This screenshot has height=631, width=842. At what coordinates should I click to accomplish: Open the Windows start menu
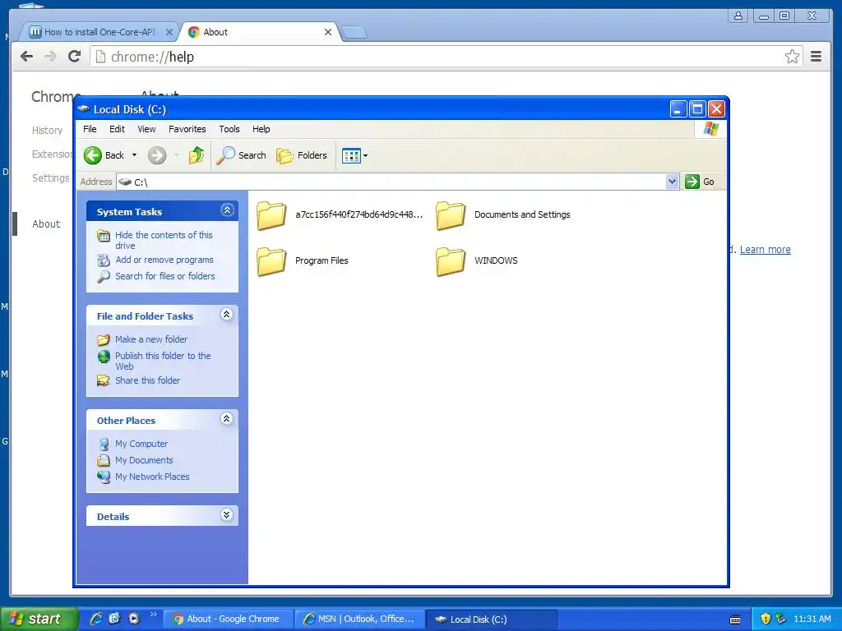(38, 619)
